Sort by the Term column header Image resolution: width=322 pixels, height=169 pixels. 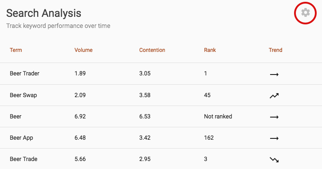click(x=16, y=50)
